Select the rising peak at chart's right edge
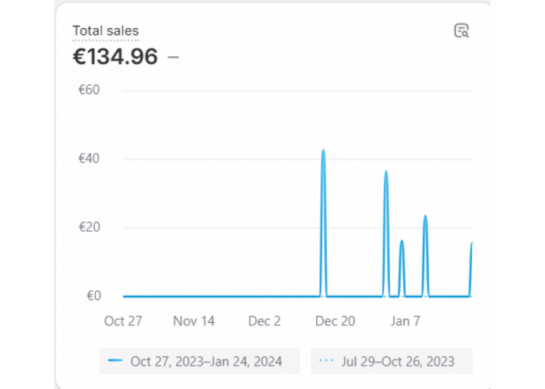545x389 pixels. click(x=471, y=243)
